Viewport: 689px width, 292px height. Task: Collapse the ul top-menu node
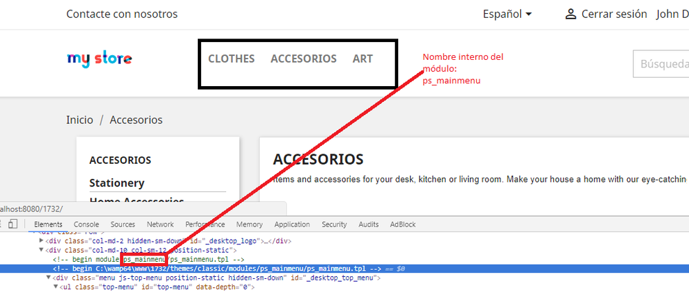(56, 287)
